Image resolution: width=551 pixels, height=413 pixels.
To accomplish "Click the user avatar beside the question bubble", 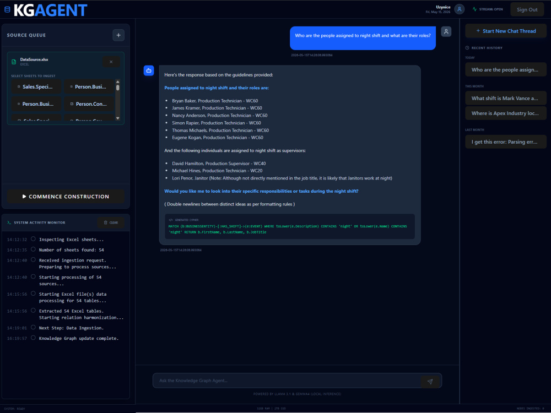I will coord(446,31).
